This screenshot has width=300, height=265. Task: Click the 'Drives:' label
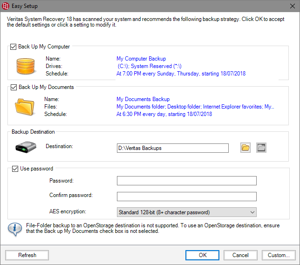[54, 66]
